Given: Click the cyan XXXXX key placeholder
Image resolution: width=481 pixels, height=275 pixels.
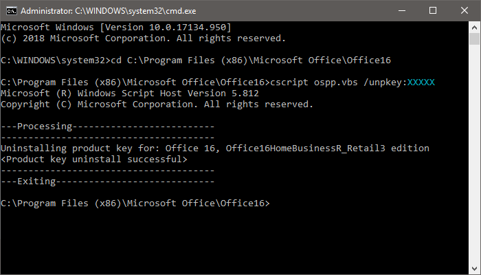Looking at the screenshot, I should (421, 82).
